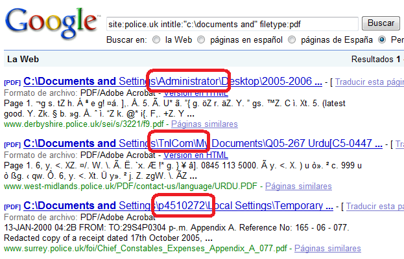Open 'Versión en HTML' for the derbyshire result

tap(196, 93)
